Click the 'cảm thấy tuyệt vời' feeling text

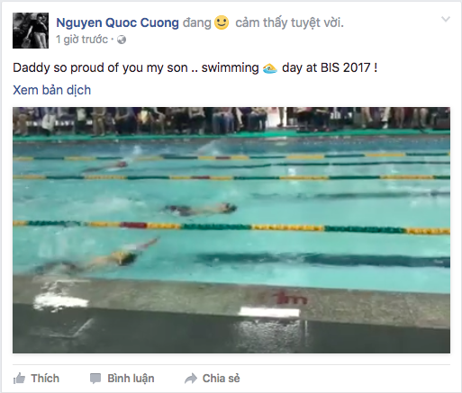(289, 22)
